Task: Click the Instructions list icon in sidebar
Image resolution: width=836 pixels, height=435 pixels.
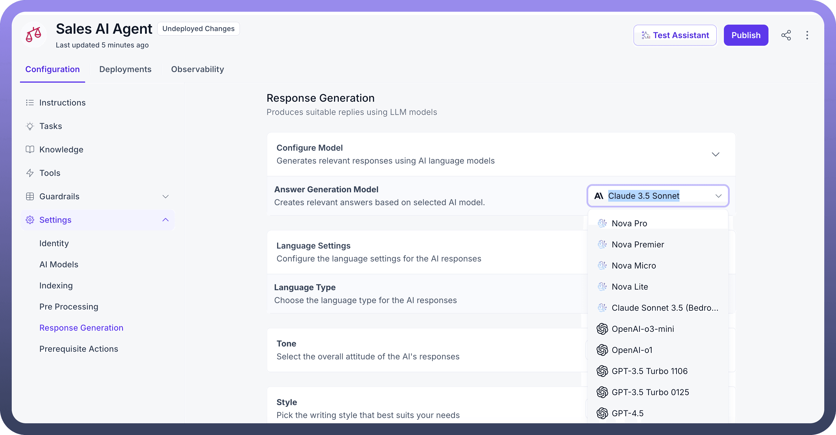Action: (x=30, y=103)
